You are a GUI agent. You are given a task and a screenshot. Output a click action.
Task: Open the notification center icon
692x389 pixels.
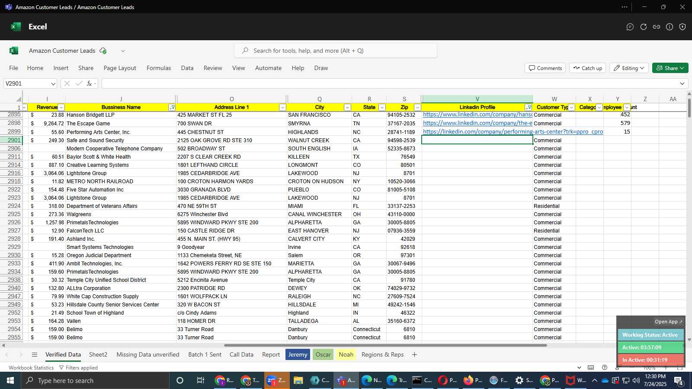[x=679, y=381]
